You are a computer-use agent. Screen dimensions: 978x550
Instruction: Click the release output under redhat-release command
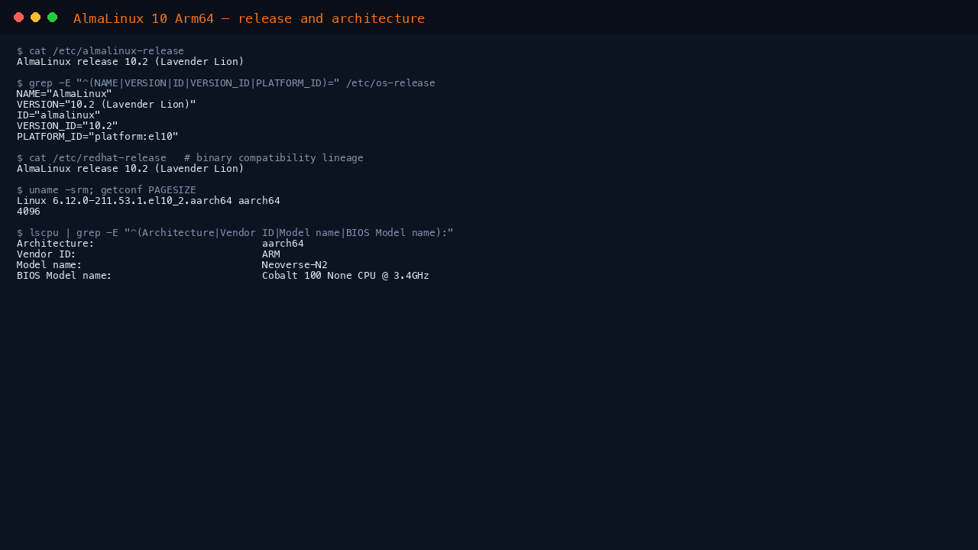tap(131, 169)
